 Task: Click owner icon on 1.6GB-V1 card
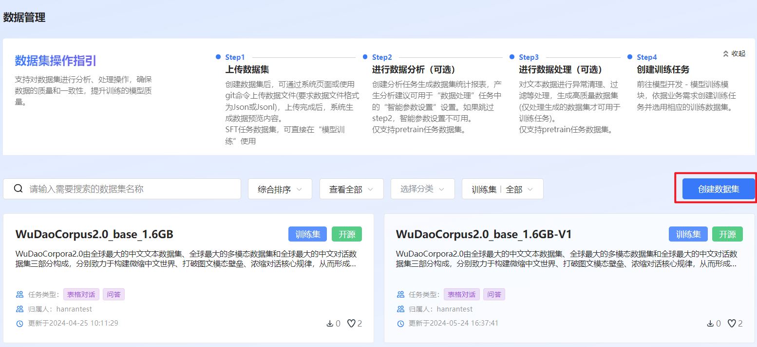pos(400,309)
